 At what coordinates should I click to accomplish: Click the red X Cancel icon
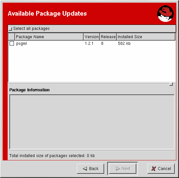[153, 169]
